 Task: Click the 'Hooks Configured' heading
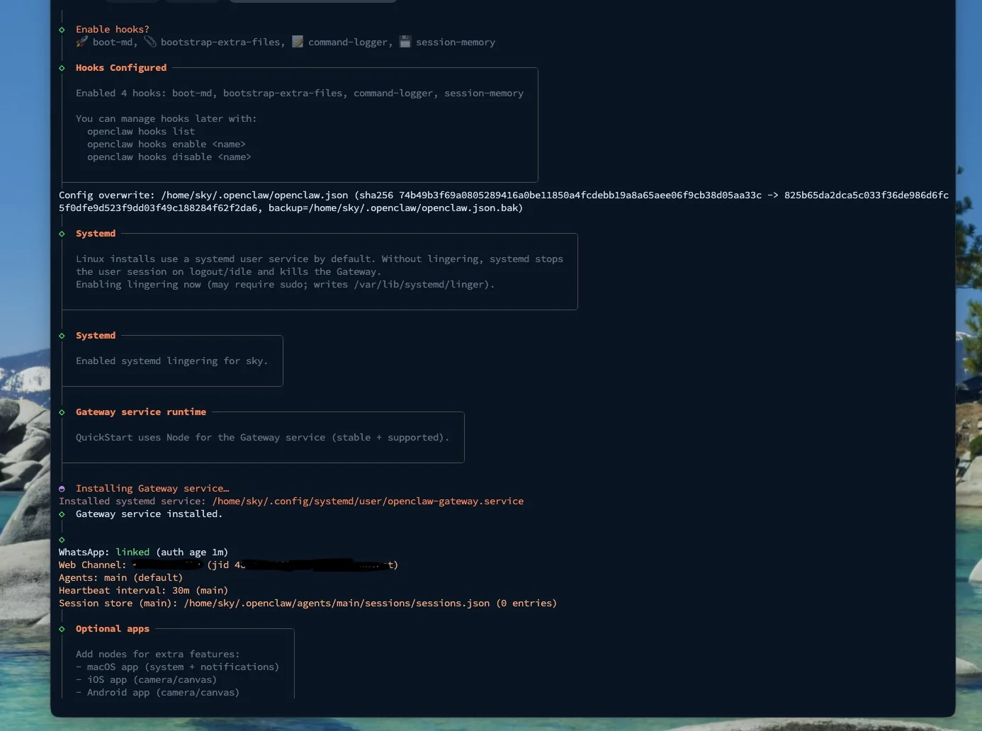121,68
